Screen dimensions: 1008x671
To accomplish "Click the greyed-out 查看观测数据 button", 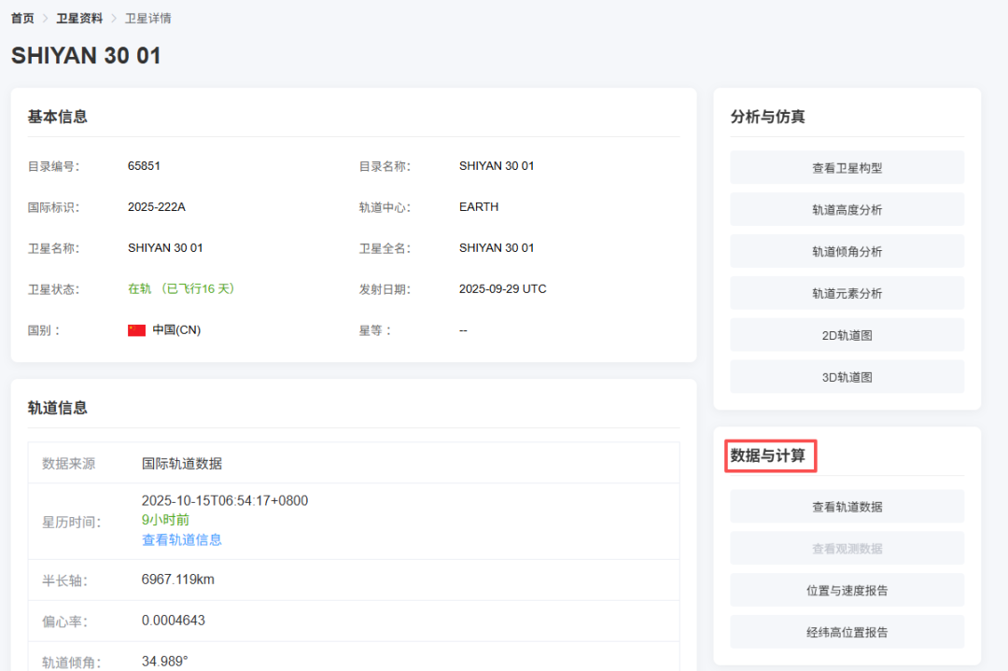I will (x=847, y=549).
